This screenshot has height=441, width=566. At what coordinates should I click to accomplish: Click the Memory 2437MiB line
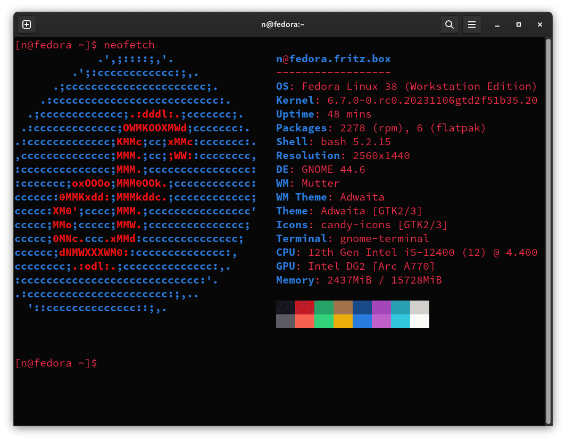(x=359, y=280)
